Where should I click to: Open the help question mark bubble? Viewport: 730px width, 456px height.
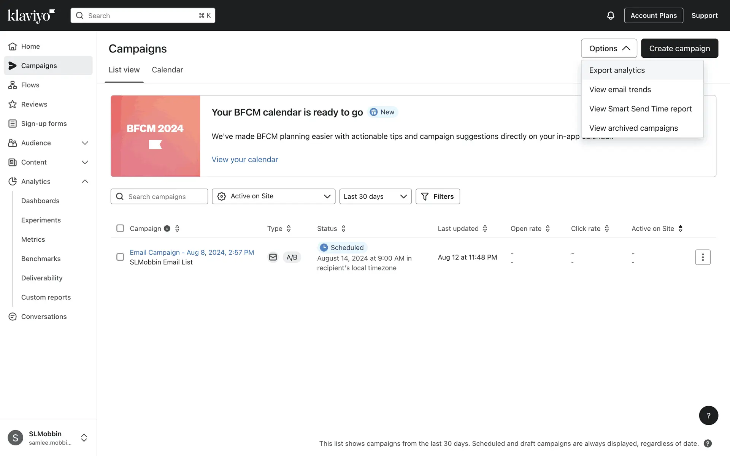pyautogui.click(x=708, y=415)
